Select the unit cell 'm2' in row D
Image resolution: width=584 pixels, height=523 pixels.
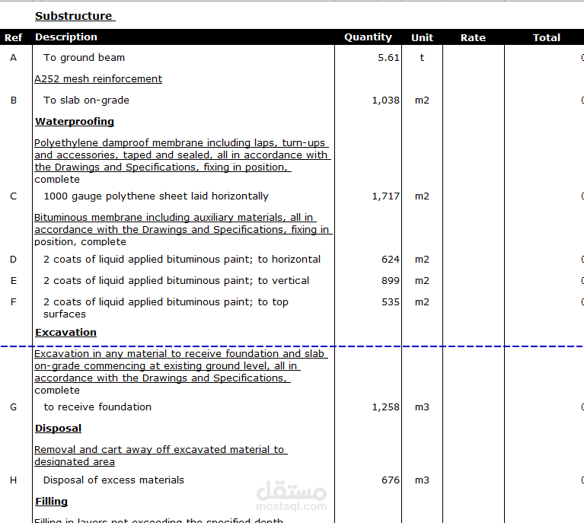tap(422, 259)
